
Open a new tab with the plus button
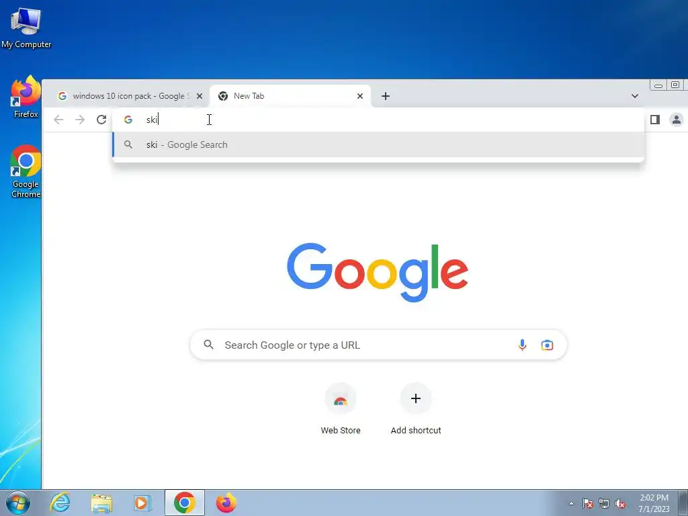[x=385, y=95]
